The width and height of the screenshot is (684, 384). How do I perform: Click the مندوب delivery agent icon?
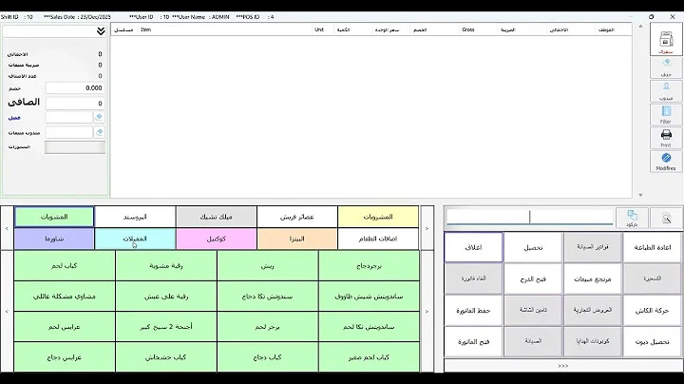666,91
